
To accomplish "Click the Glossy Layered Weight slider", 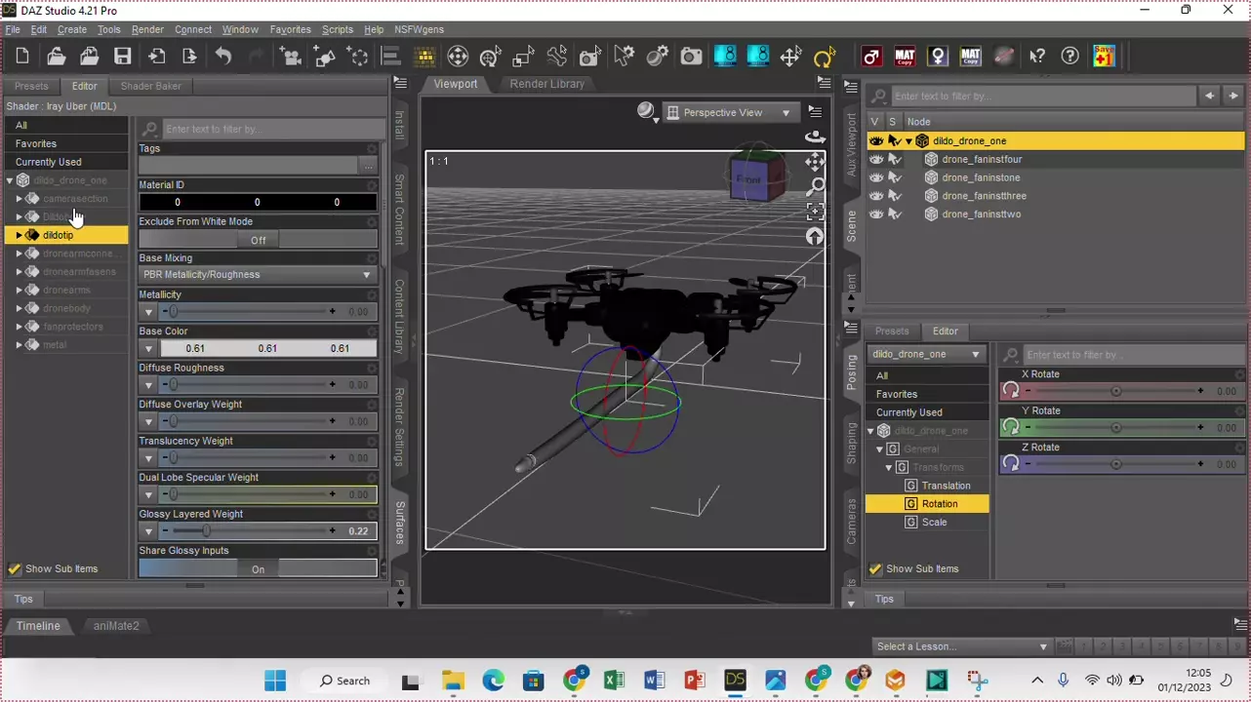I will [249, 531].
